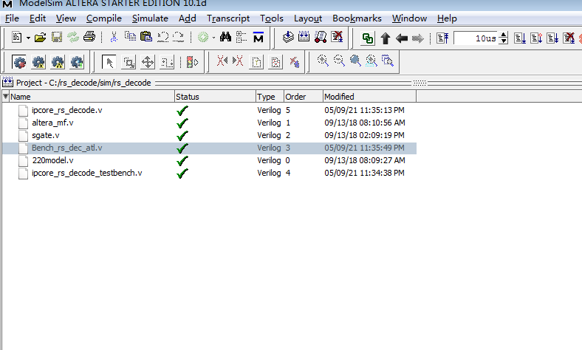Click the Restart simulation icon

tap(442, 38)
